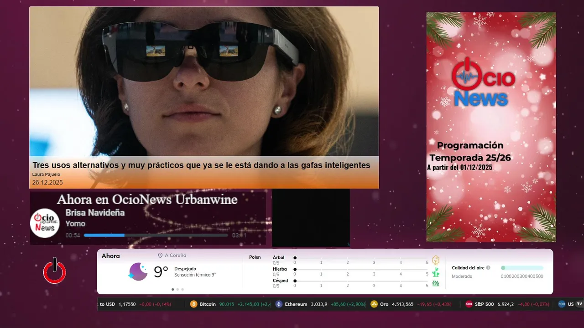Click S&P 500 value 6.924,2
Image resolution: width=584 pixels, height=328 pixels.
[506, 304]
